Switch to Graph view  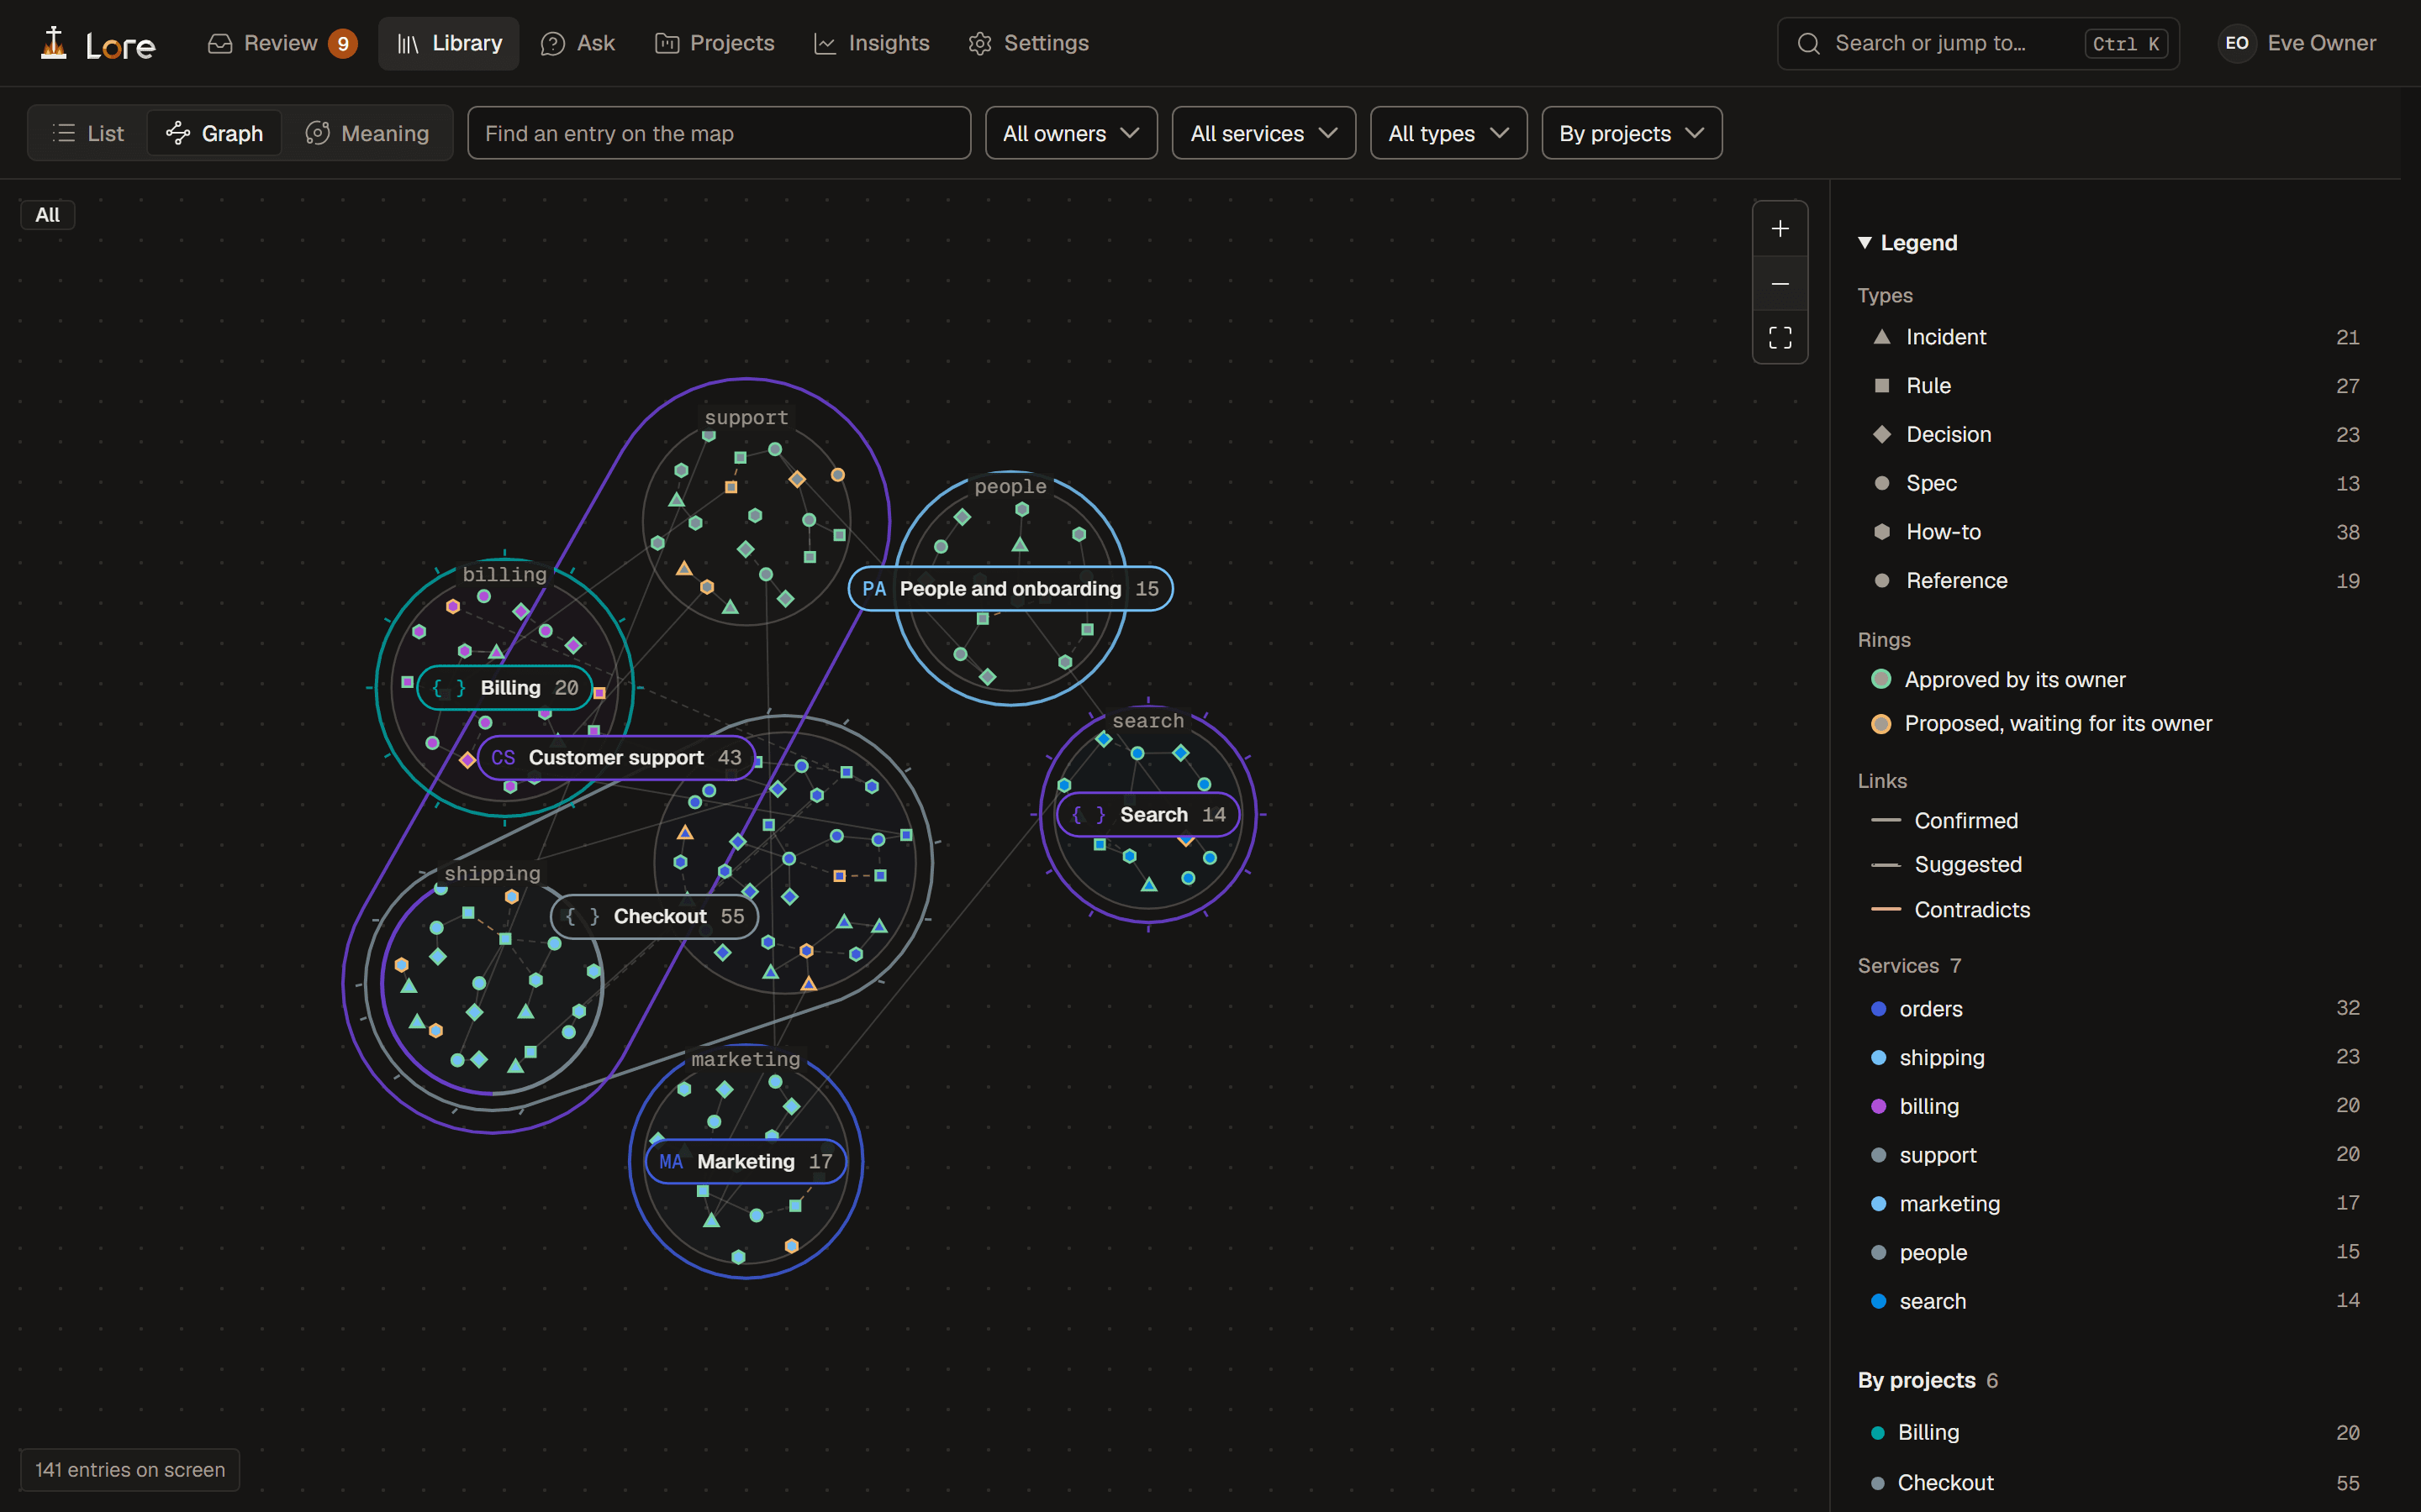[215, 133]
